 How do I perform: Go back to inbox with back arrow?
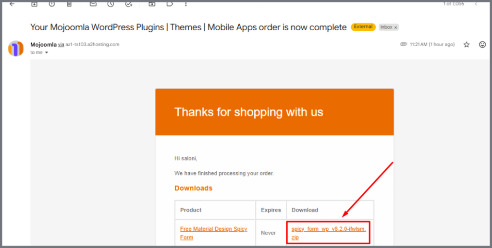pos(12,4)
